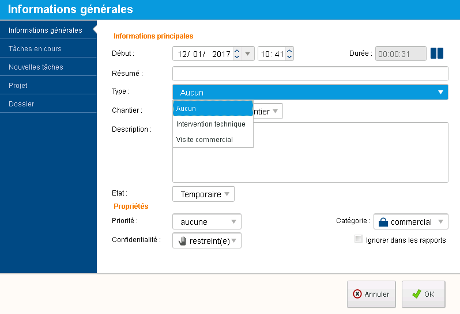Image resolution: width=460 pixels, height=314 pixels.
Task: Open the Priorité dropdown showing aucune
Action: [207, 221]
